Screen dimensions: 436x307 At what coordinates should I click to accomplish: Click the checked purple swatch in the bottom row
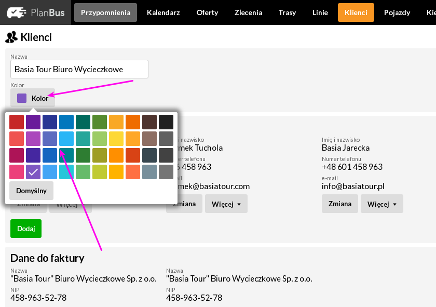[x=33, y=172]
